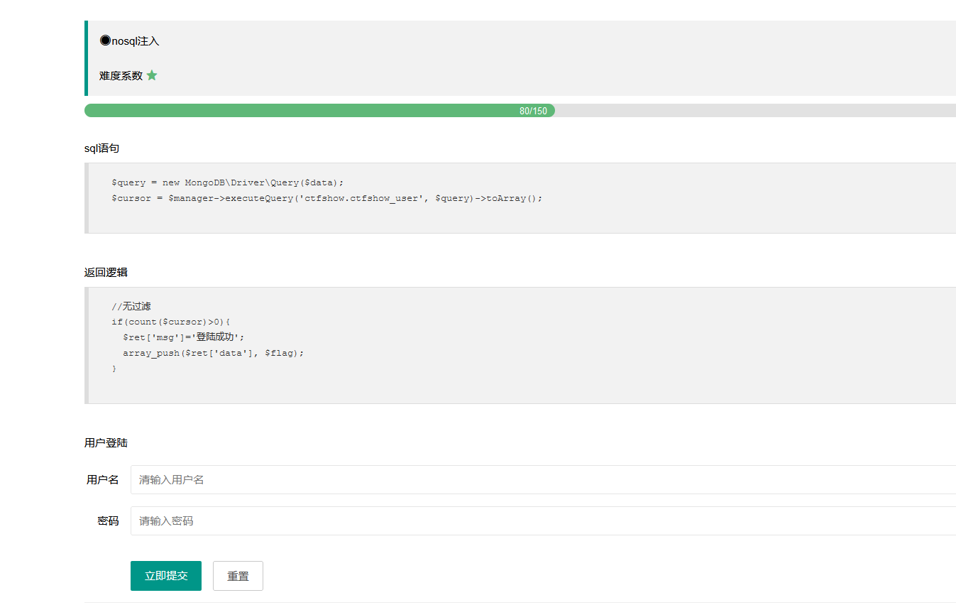The height and width of the screenshot is (605, 956).
Task: Click the $query = new MongoDB code line
Action: point(228,182)
